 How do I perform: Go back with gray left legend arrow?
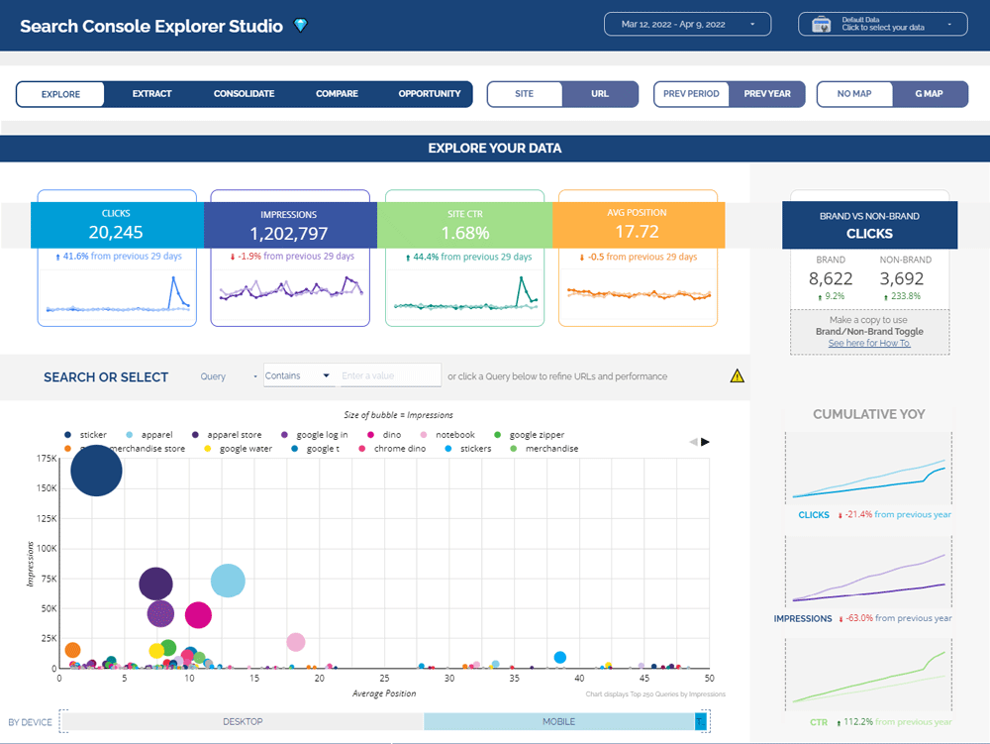(693, 442)
